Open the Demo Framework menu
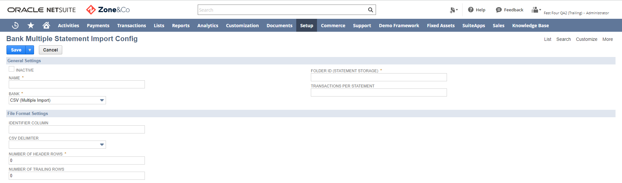Image resolution: width=622 pixels, height=183 pixels. pos(399,25)
